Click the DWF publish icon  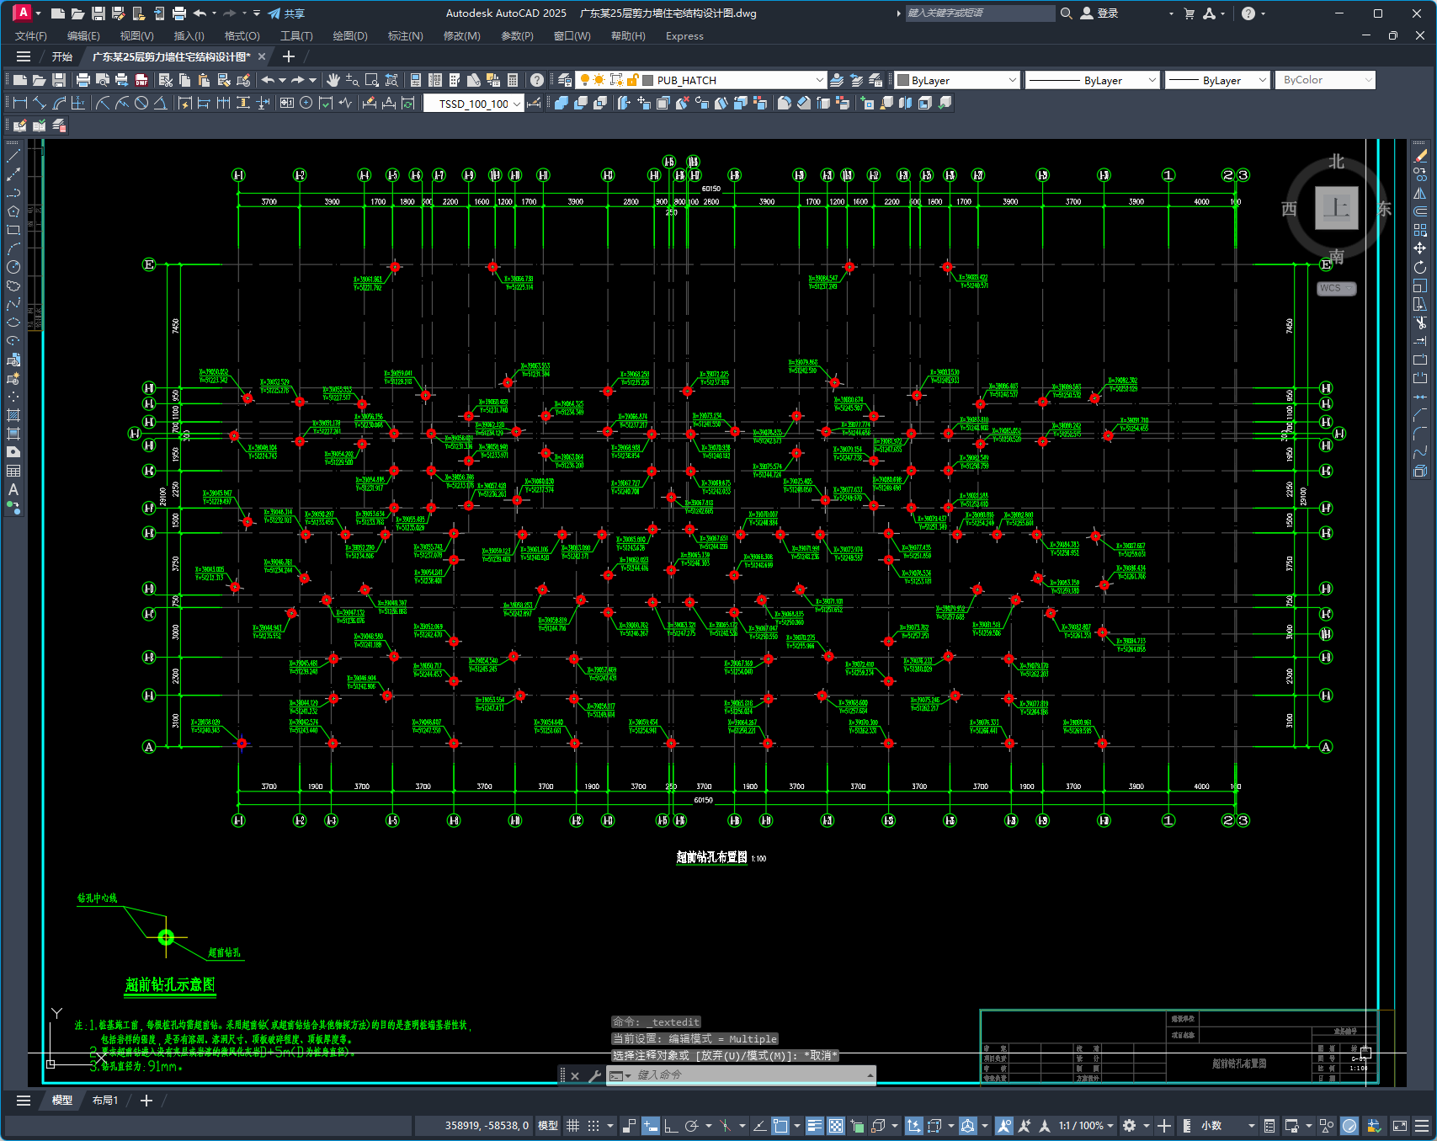pos(141,80)
